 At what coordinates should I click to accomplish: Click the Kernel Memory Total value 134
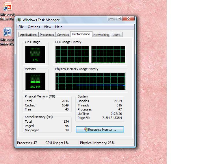[66, 121]
